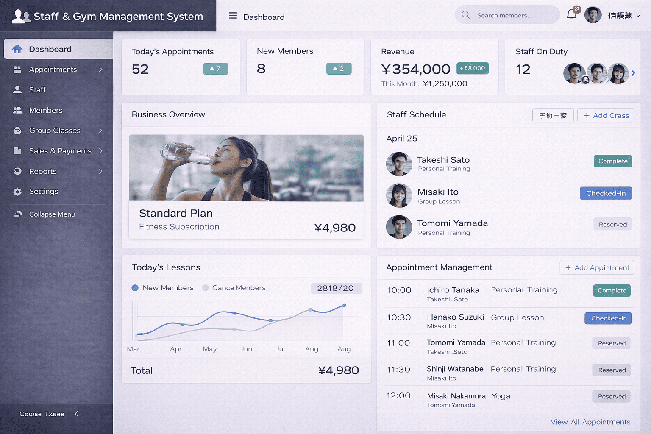Screen dimensions: 651x434
Task: Open the View All Appointments link
Action: 590,422
